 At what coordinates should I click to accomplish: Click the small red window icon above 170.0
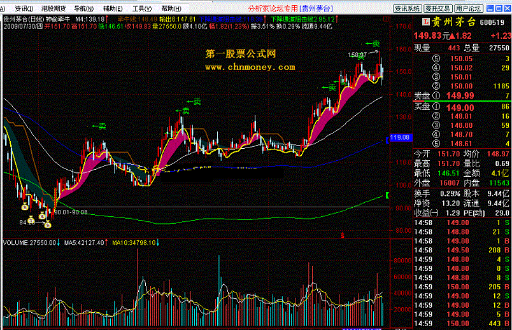387,19
